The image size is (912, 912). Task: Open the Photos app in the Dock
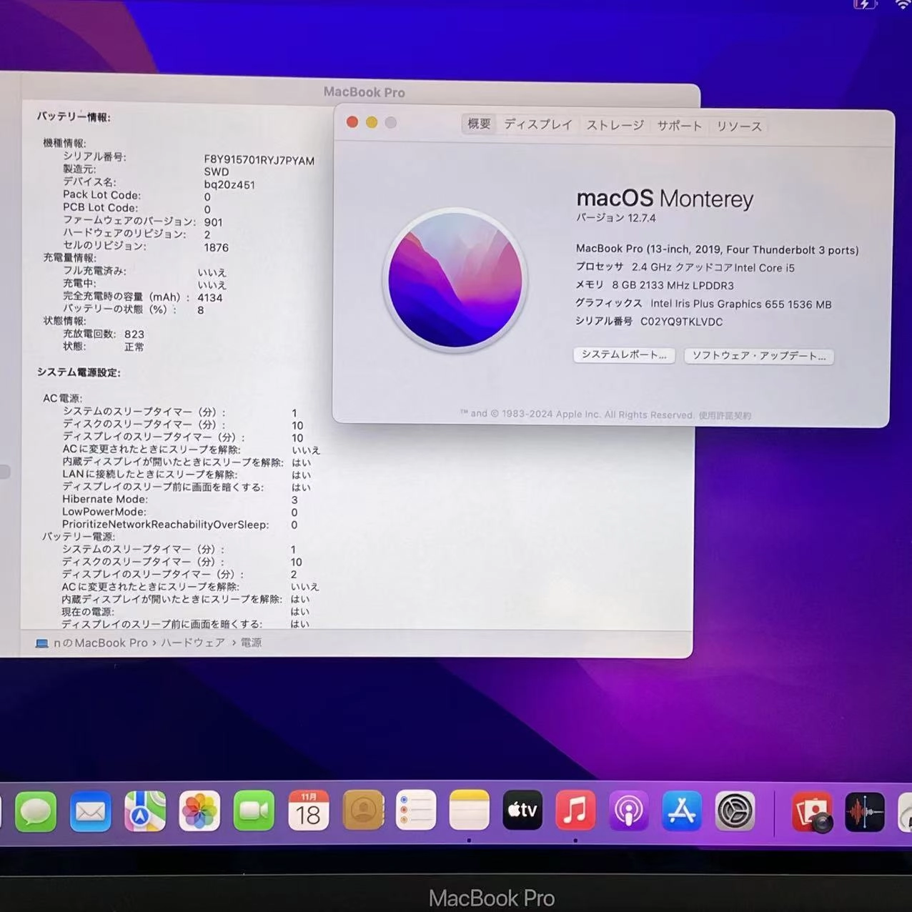coord(199,811)
